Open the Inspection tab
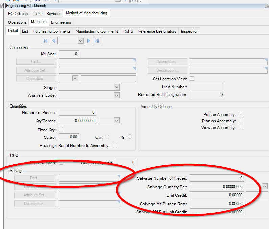This screenshot has height=229, width=269. click(x=189, y=31)
